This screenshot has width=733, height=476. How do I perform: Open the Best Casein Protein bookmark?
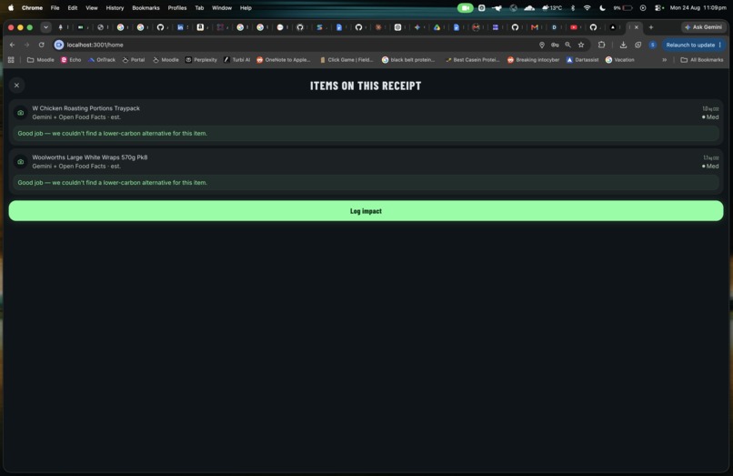tap(472, 60)
